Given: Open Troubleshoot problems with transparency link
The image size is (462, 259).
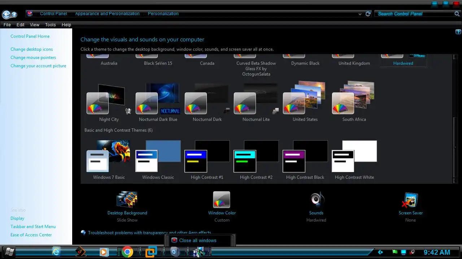Looking at the screenshot, I should [x=149, y=233].
